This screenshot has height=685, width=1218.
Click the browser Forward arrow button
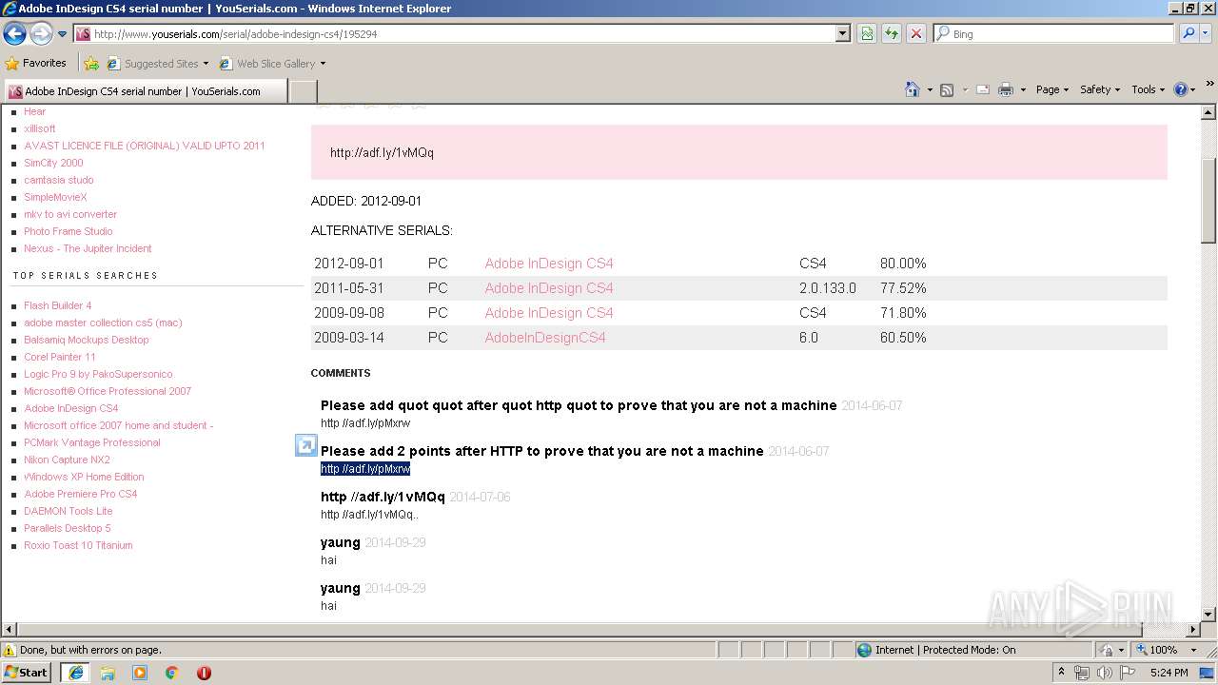(41, 33)
